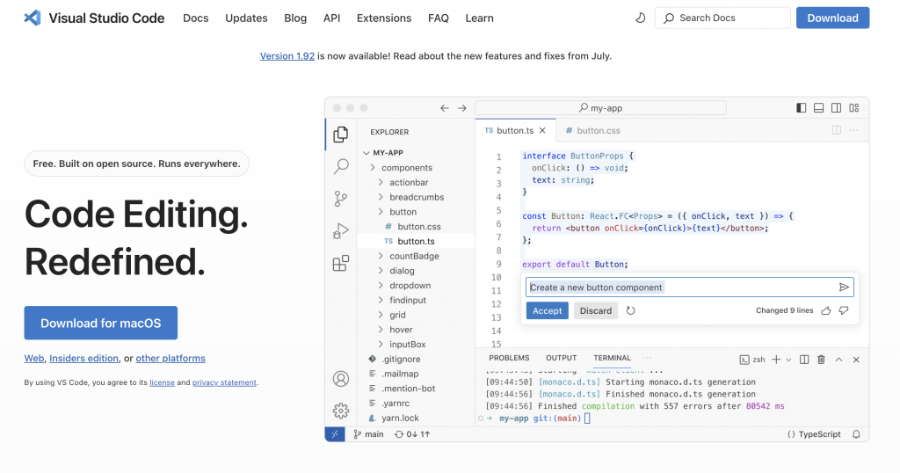The height and width of the screenshot is (473, 900).
Task: Collapse the MY-APP root folder
Action: [x=367, y=153]
